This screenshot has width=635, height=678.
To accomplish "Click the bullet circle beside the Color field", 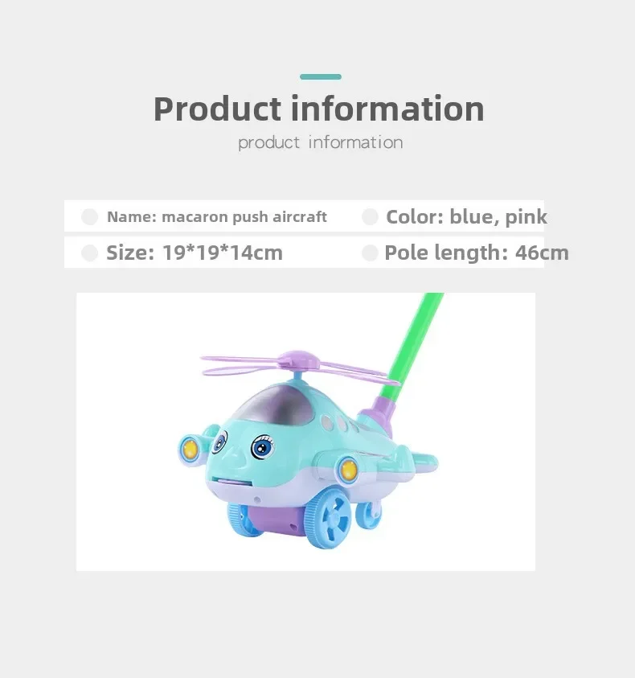I will (370, 216).
